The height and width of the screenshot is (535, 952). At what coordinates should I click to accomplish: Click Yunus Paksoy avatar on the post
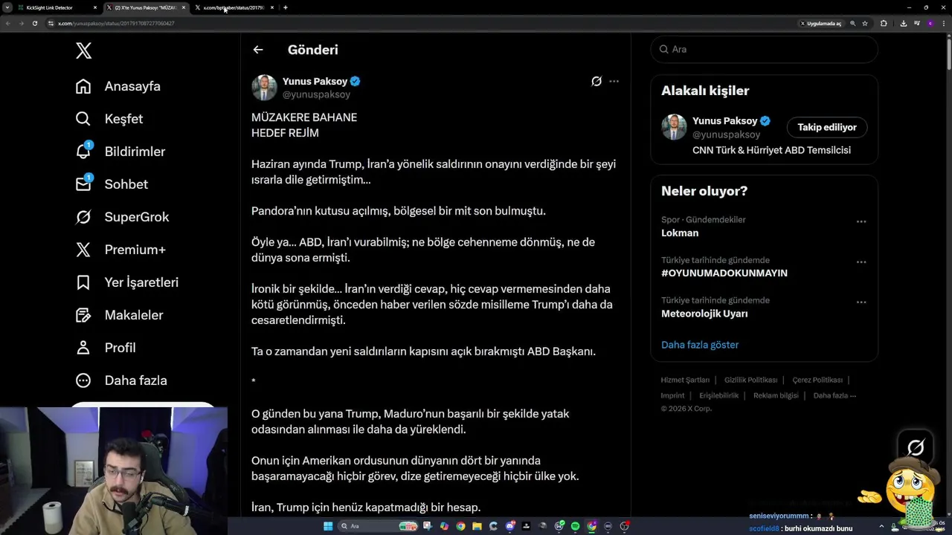tap(264, 88)
